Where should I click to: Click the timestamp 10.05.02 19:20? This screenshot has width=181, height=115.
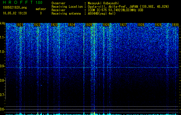tap(15, 13)
